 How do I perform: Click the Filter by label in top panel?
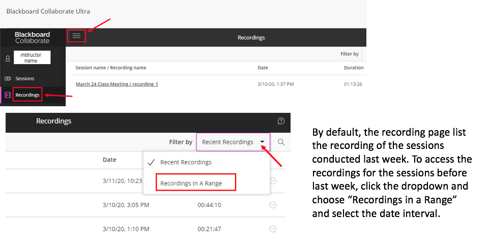tap(350, 54)
